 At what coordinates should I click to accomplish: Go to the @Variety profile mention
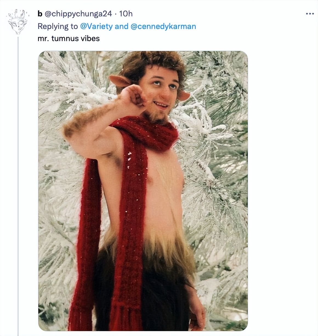96,26
